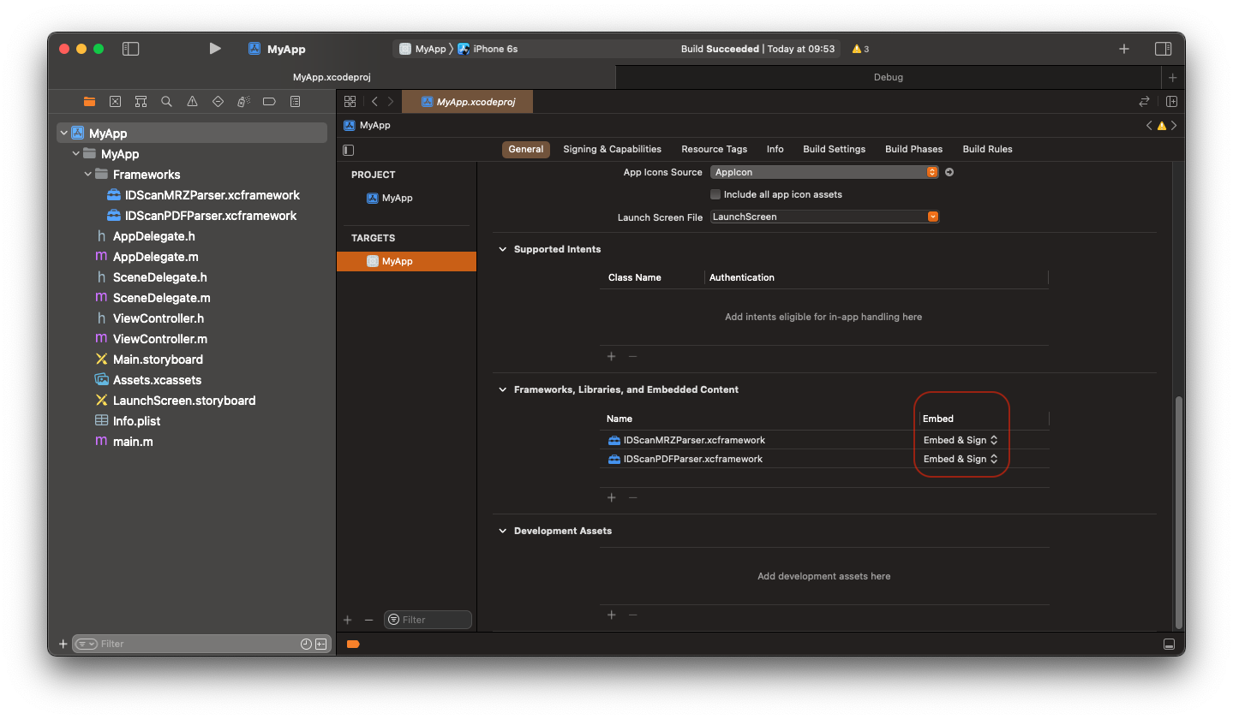Open the App Icons Source dropdown
The height and width of the screenshot is (719, 1233).
click(824, 172)
